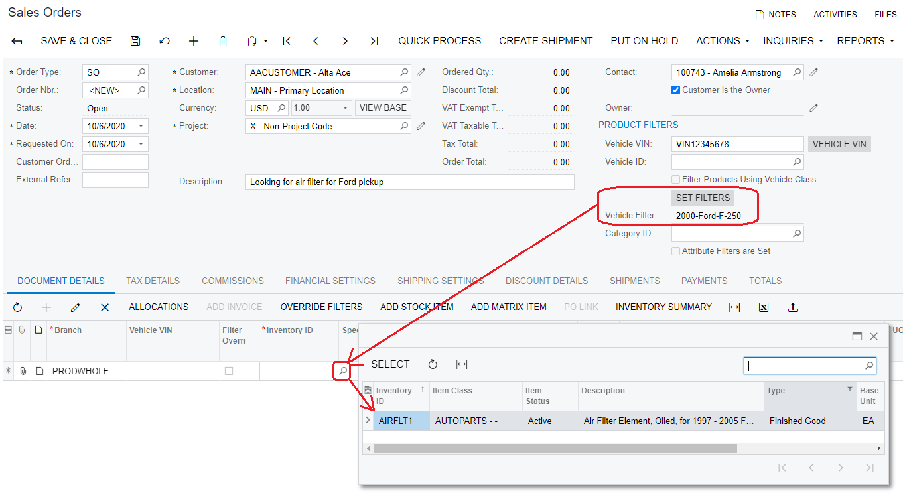Add a new record with plus icon

[x=194, y=41]
